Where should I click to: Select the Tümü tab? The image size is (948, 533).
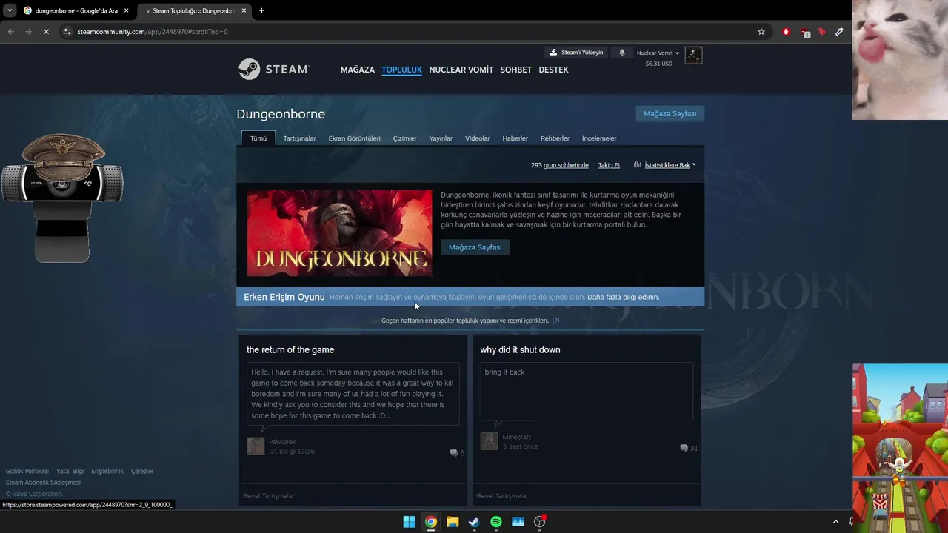[x=258, y=138]
